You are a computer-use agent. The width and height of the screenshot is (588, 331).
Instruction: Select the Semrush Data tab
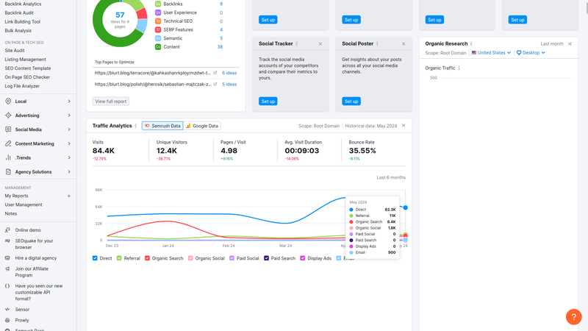(x=162, y=126)
